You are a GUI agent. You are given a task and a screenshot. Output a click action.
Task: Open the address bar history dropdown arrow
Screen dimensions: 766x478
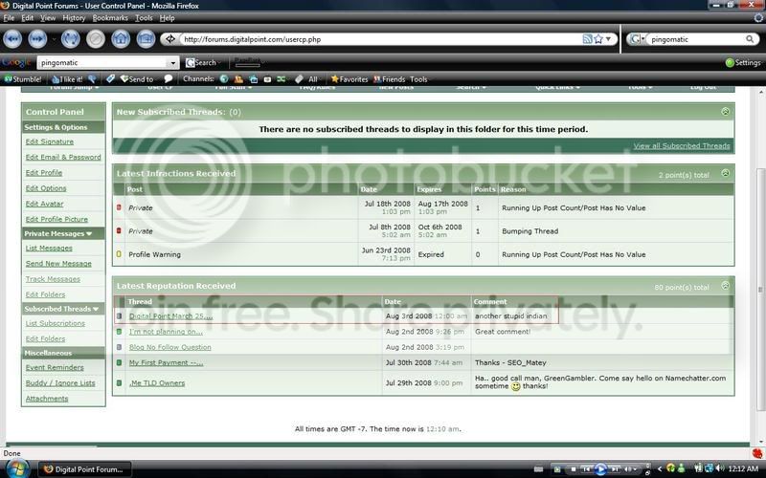[608, 39]
